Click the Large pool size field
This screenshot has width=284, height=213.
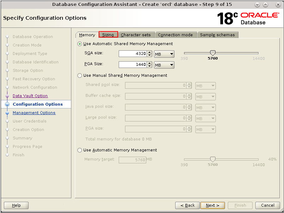[x=156, y=118]
